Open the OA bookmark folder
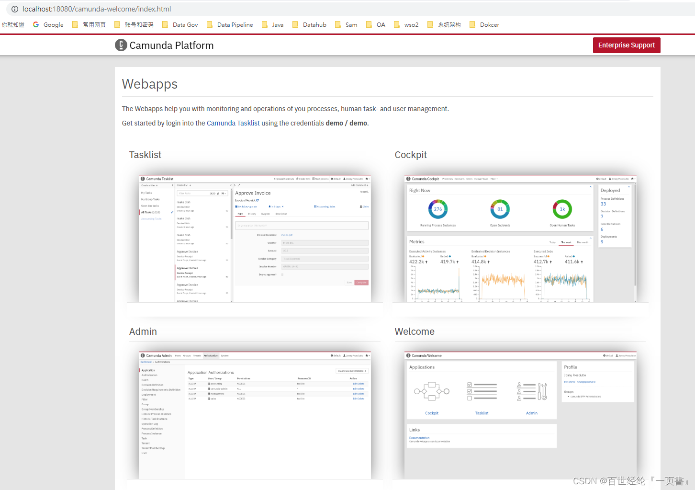 click(x=376, y=25)
